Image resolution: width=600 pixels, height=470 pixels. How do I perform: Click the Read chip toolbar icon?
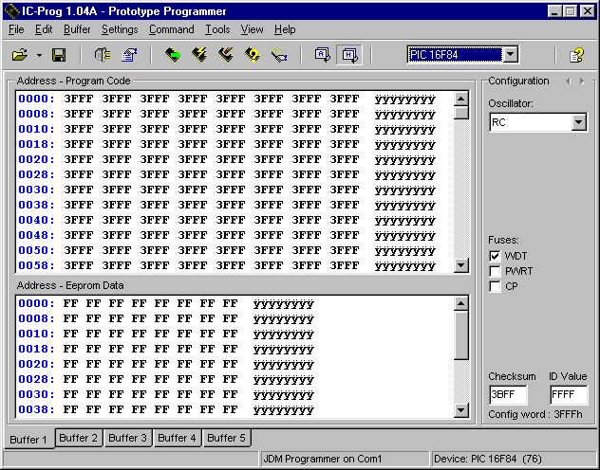tap(172, 56)
